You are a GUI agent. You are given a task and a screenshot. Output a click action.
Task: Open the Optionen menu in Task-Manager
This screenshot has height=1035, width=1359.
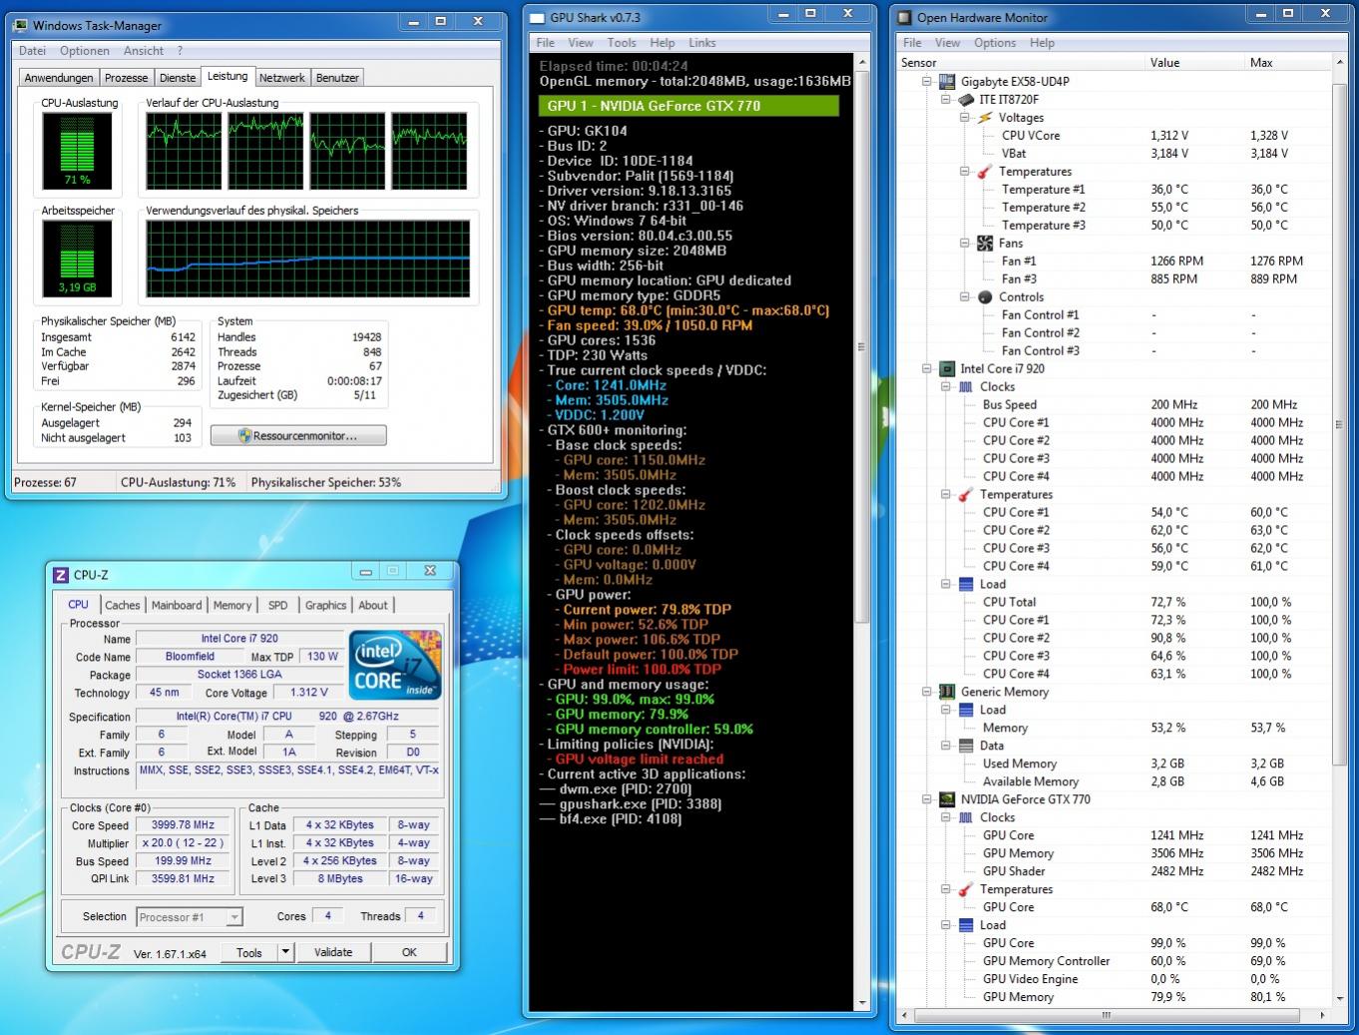pyautogui.click(x=85, y=51)
